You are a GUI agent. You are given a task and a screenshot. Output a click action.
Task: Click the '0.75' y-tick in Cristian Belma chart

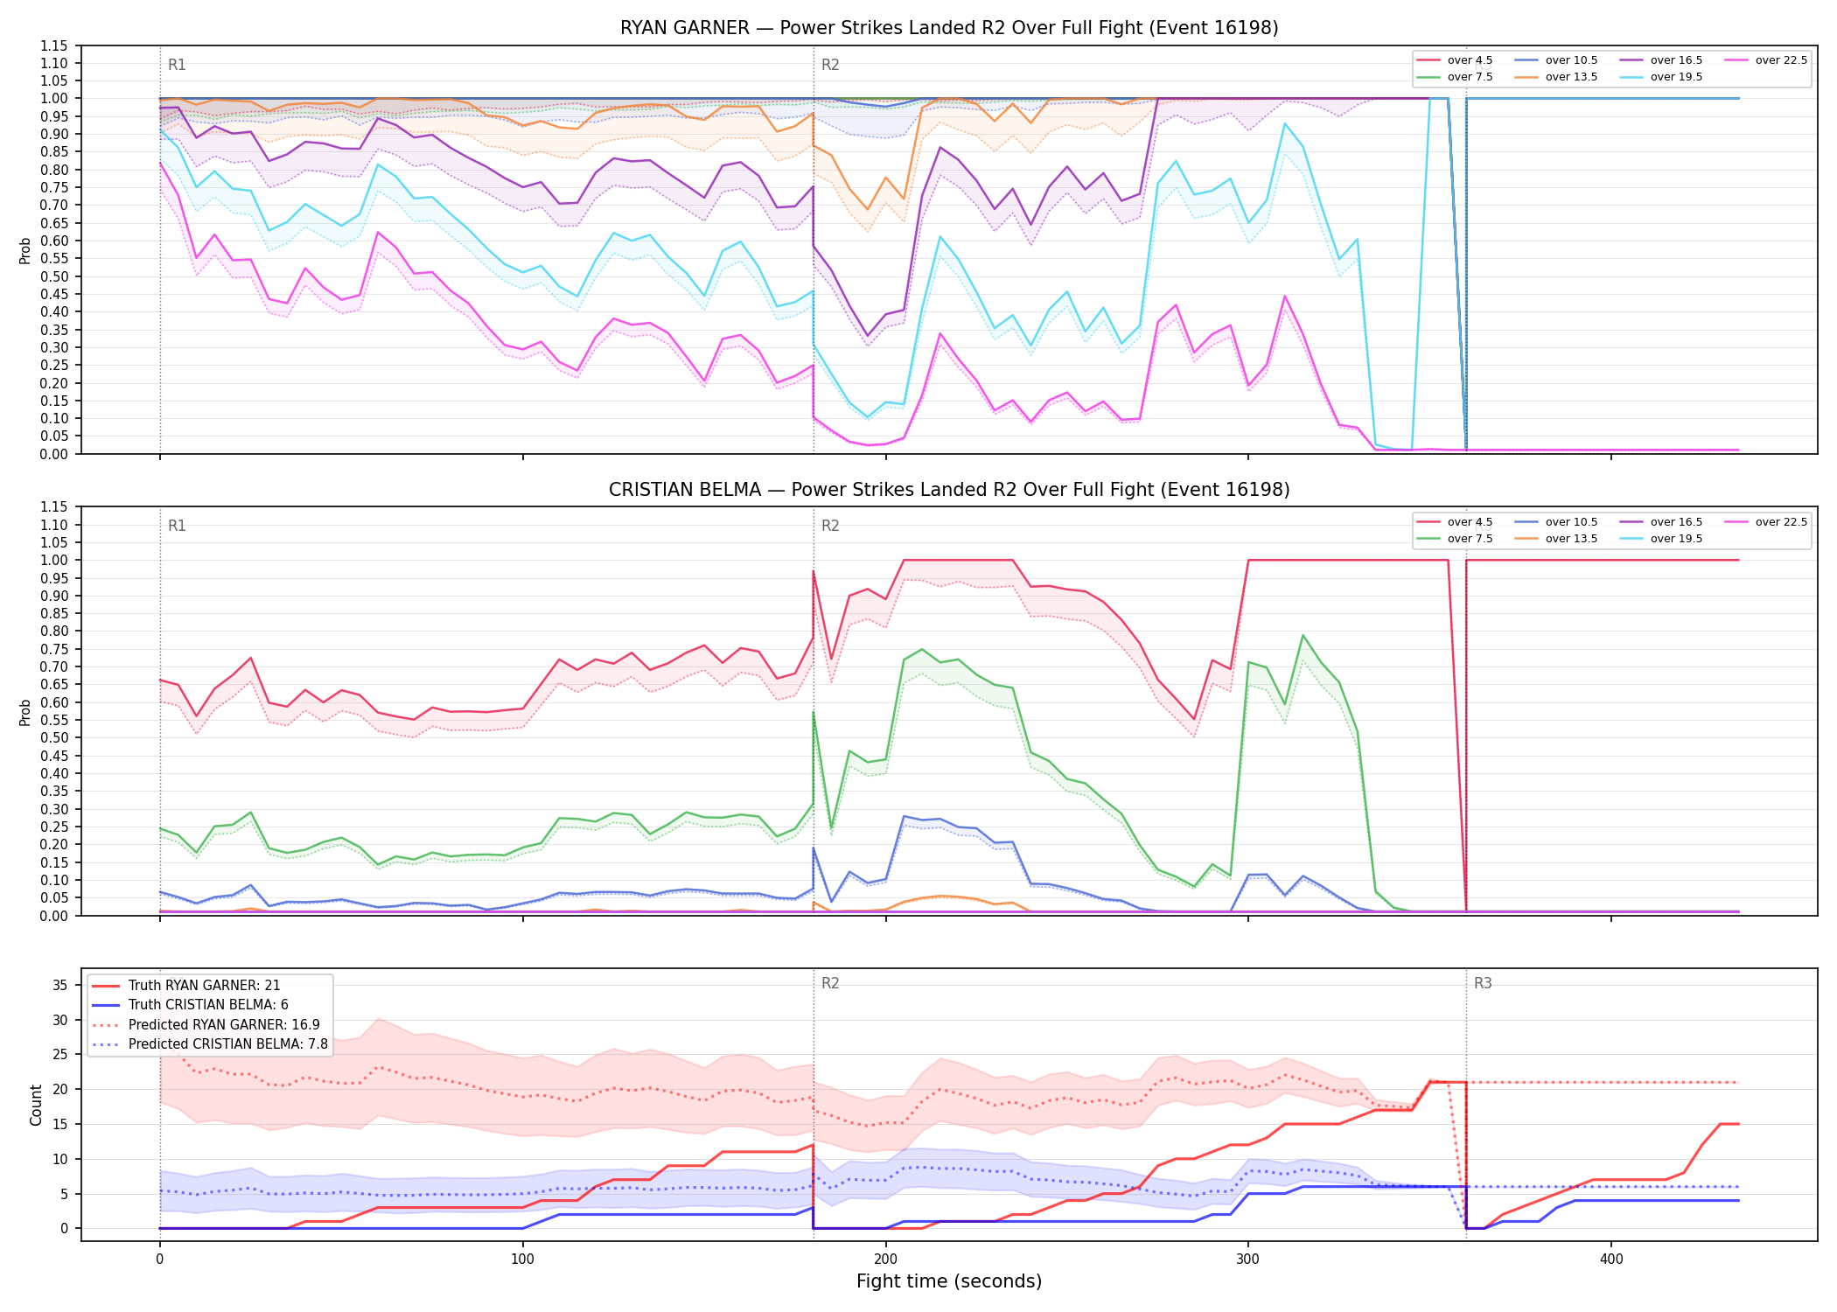54,649
